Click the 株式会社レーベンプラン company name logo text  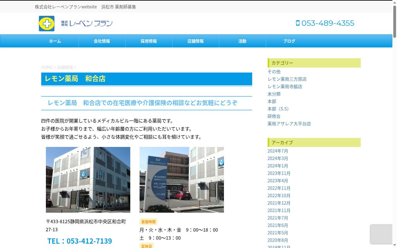coord(87,24)
